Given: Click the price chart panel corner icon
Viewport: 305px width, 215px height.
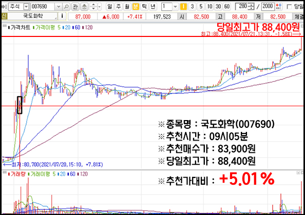Looking at the screenshot, I should [x=302, y=26].
